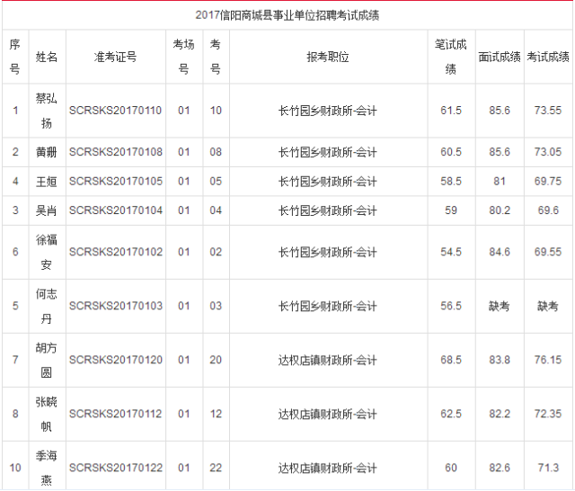Click interview score 84.6
This screenshot has height=491, width=575.
coord(500,252)
